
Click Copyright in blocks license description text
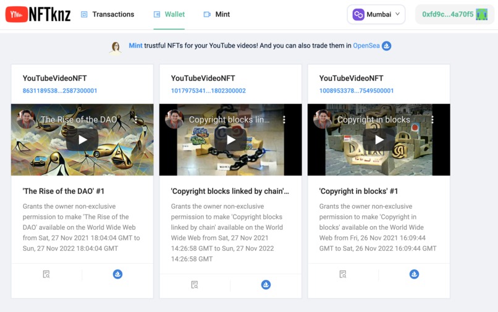[378, 227]
